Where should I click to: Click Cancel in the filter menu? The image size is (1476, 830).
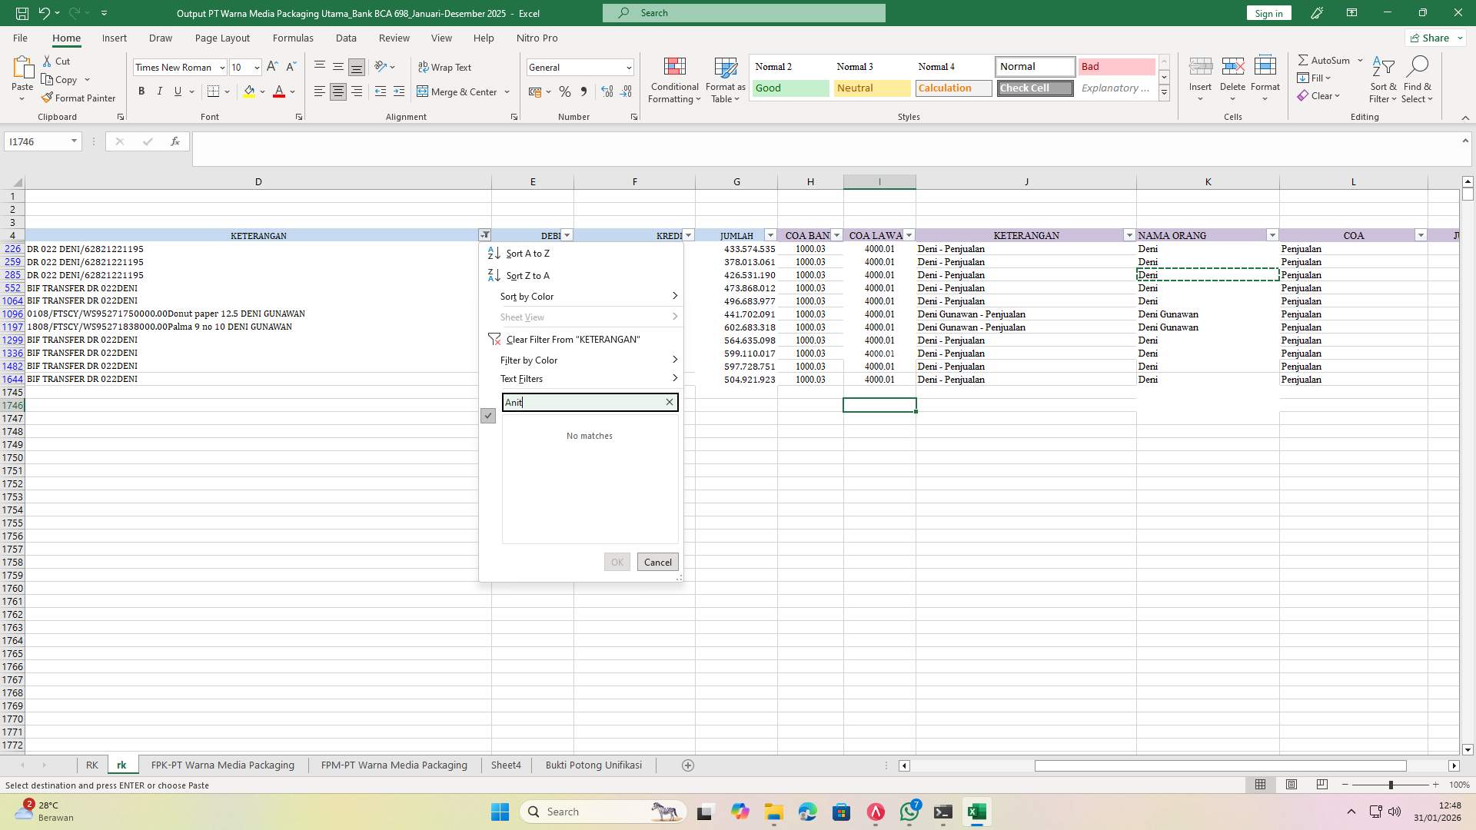(657, 562)
